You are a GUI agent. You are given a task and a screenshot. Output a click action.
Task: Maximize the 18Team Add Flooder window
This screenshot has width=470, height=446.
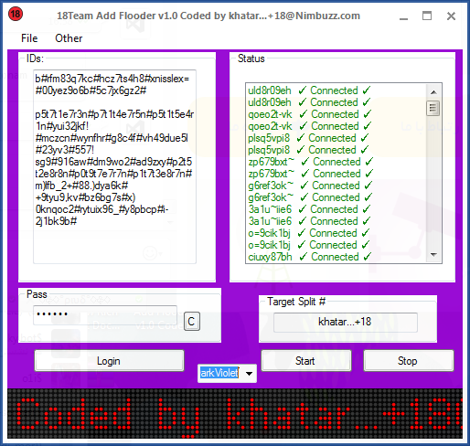point(427,16)
